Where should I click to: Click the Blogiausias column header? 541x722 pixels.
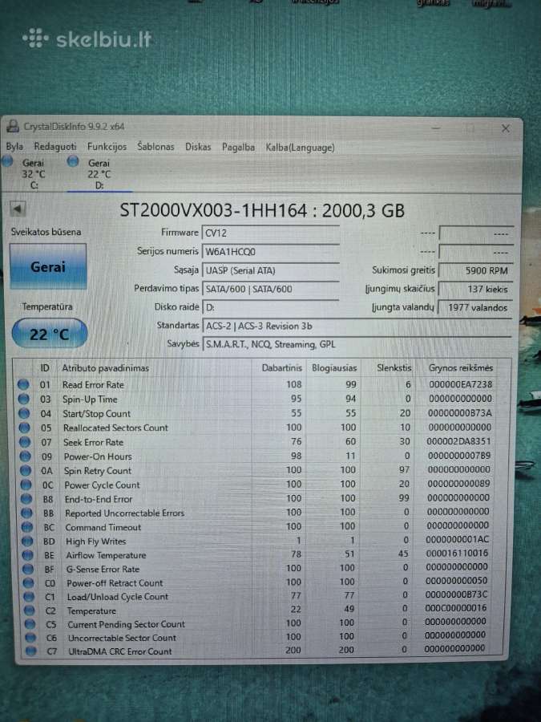334,368
